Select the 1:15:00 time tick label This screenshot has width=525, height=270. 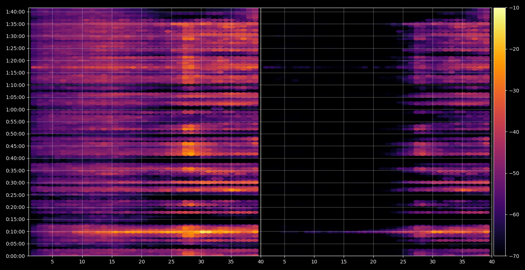pos(15,72)
